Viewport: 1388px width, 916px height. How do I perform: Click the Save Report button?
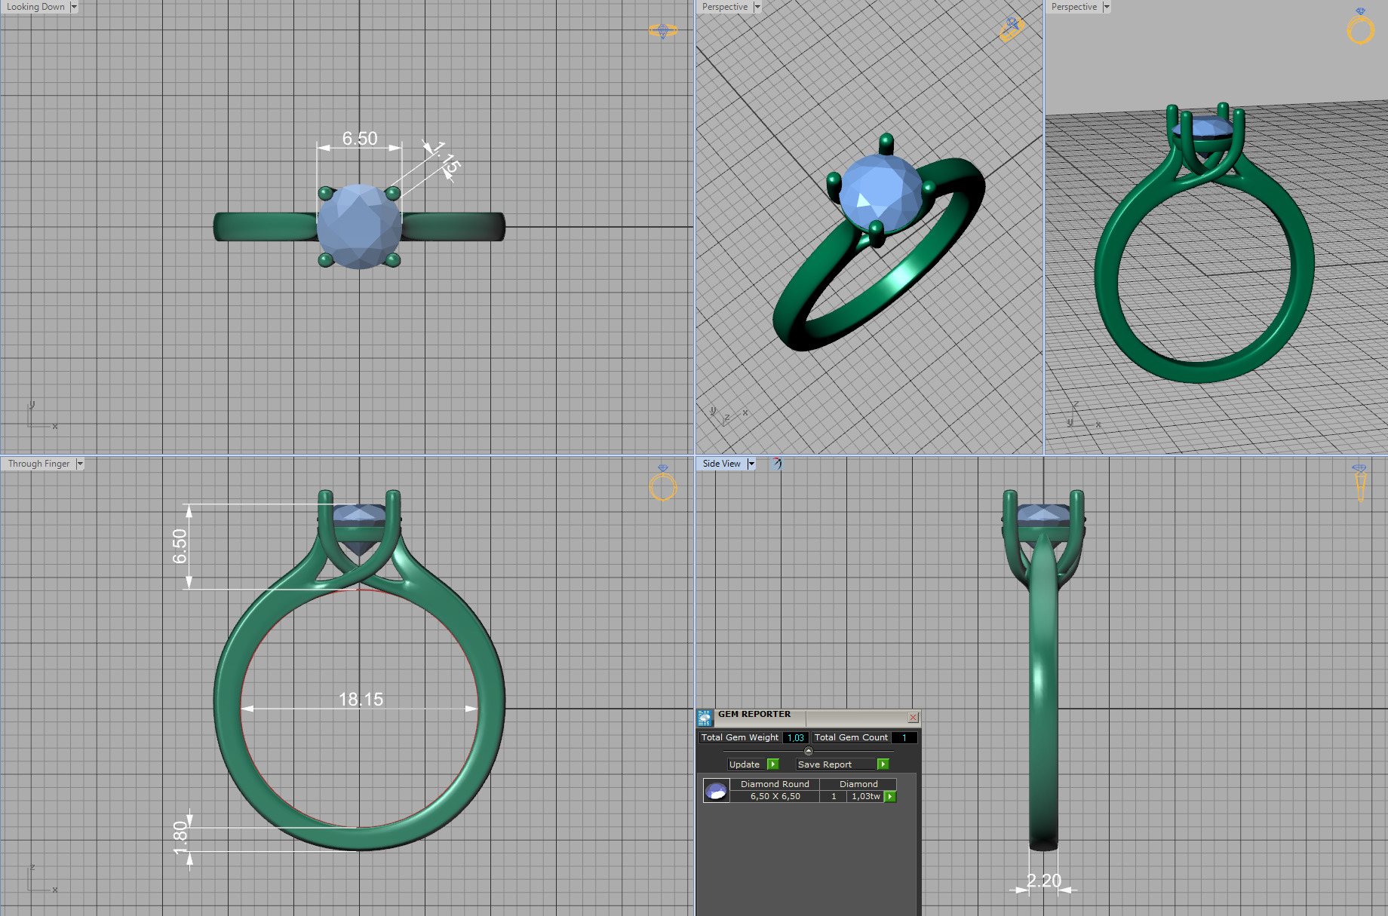836,764
